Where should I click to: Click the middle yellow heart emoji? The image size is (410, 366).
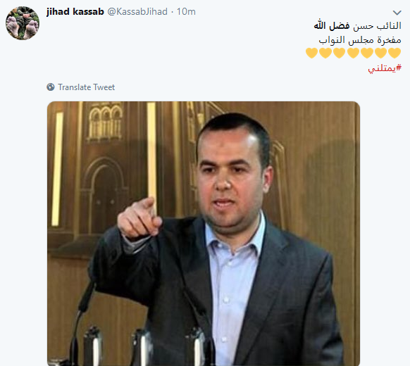pyautogui.click(x=353, y=53)
